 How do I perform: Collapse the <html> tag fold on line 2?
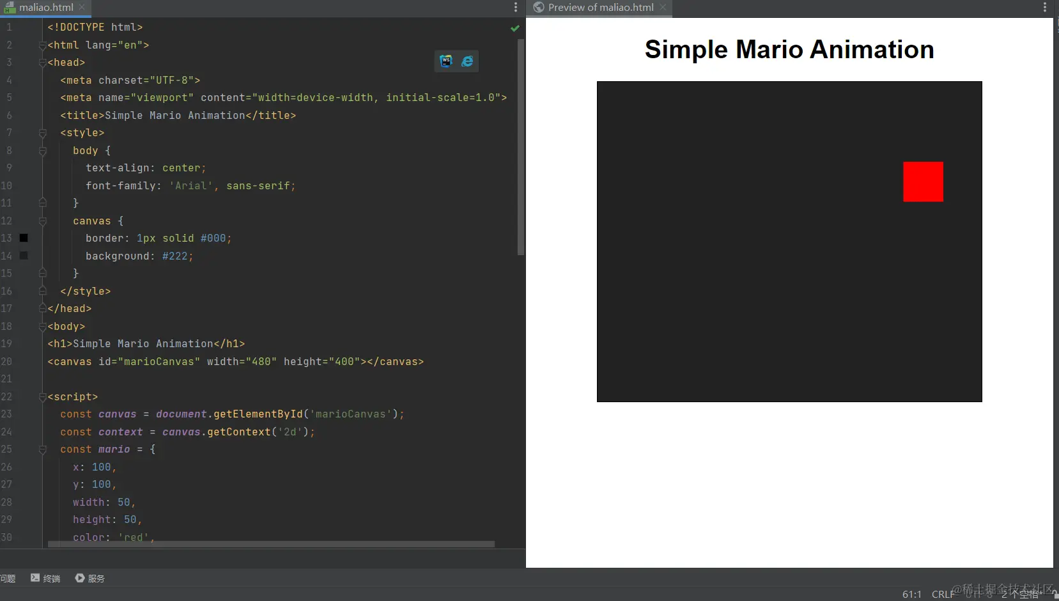pyautogui.click(x=42, y=45)
